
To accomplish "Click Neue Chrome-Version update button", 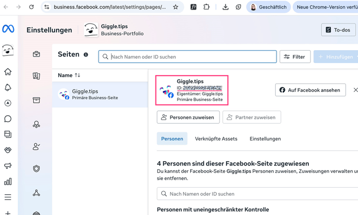I will [x=326, y=7].
